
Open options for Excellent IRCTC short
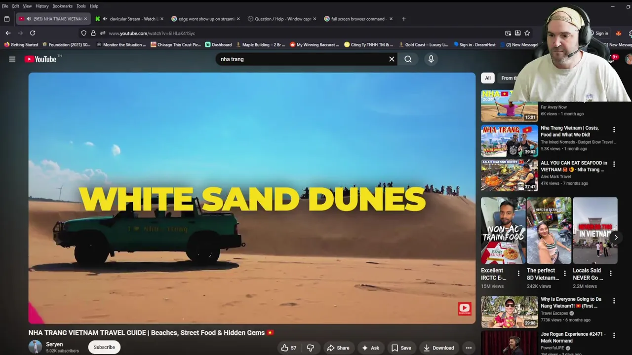click(518, 273)
